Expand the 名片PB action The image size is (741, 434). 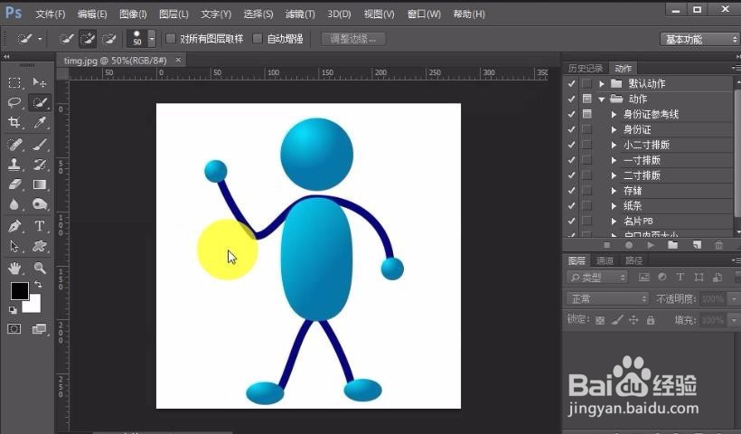tap(614, 221)
